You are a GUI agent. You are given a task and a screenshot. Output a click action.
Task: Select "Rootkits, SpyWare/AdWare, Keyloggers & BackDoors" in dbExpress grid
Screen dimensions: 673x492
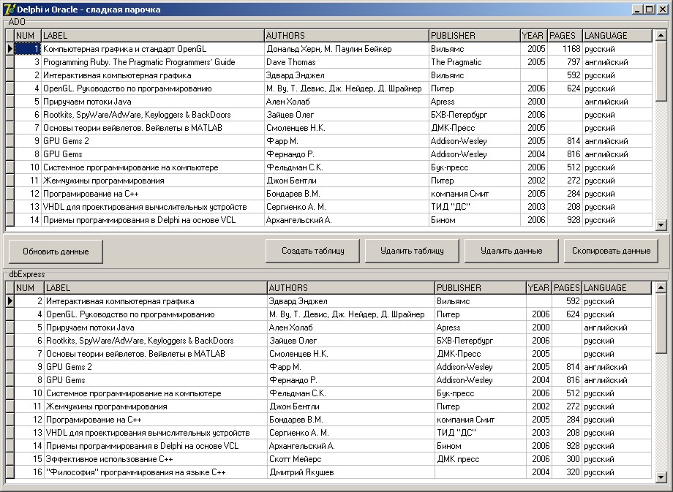point(156,341)
